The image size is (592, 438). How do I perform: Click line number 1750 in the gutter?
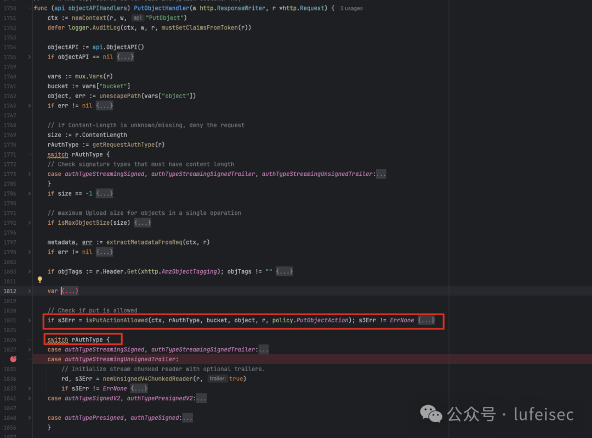click(x=10, y=8)
